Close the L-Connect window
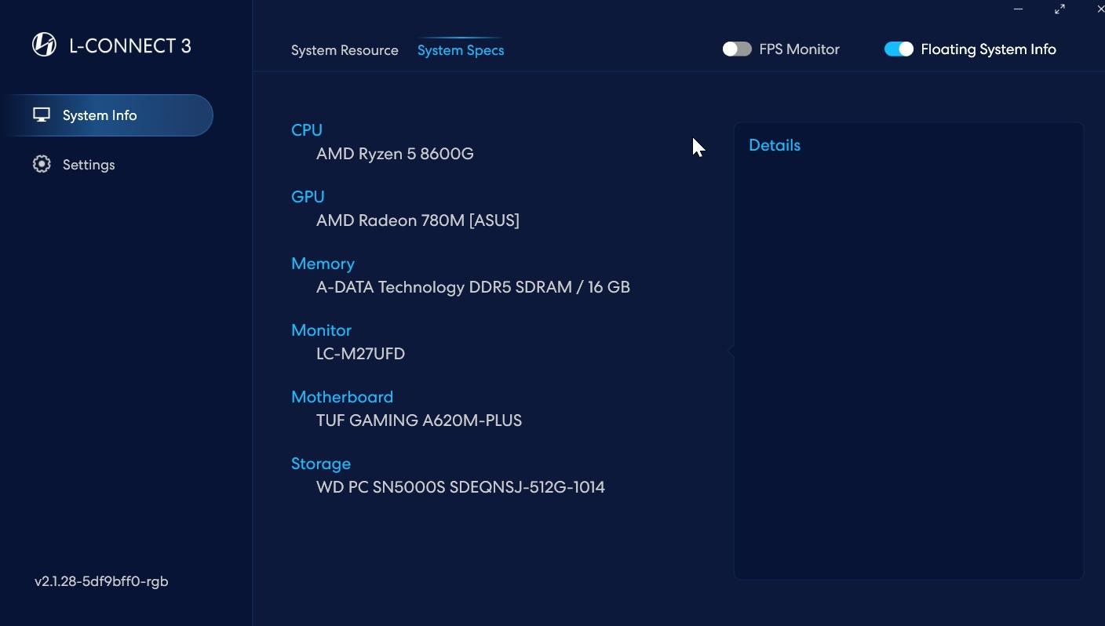This screenshot has width=1105, height=626. coord(1100,9)
